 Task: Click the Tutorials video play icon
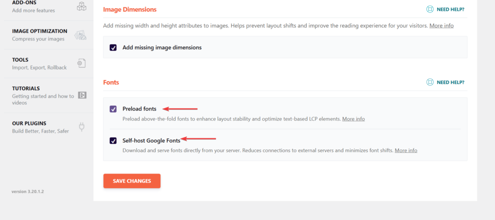click(x=82, y=95)
